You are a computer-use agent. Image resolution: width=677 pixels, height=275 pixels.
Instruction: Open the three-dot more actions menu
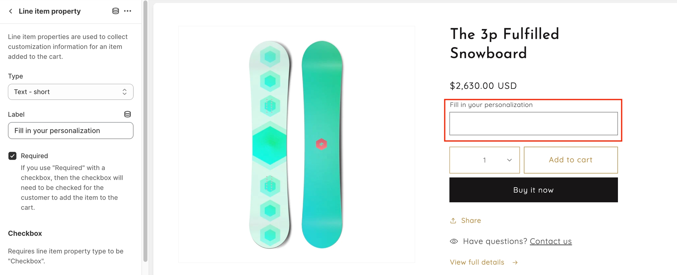[128, 11]
